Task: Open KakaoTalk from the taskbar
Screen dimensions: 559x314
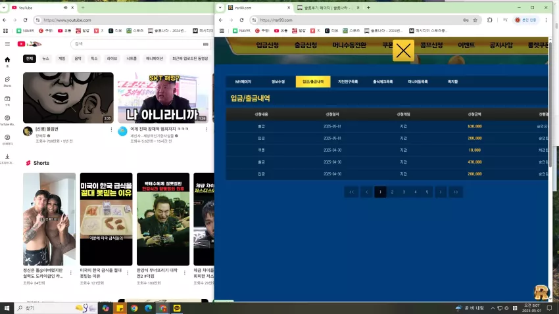Action: [177, 308]
